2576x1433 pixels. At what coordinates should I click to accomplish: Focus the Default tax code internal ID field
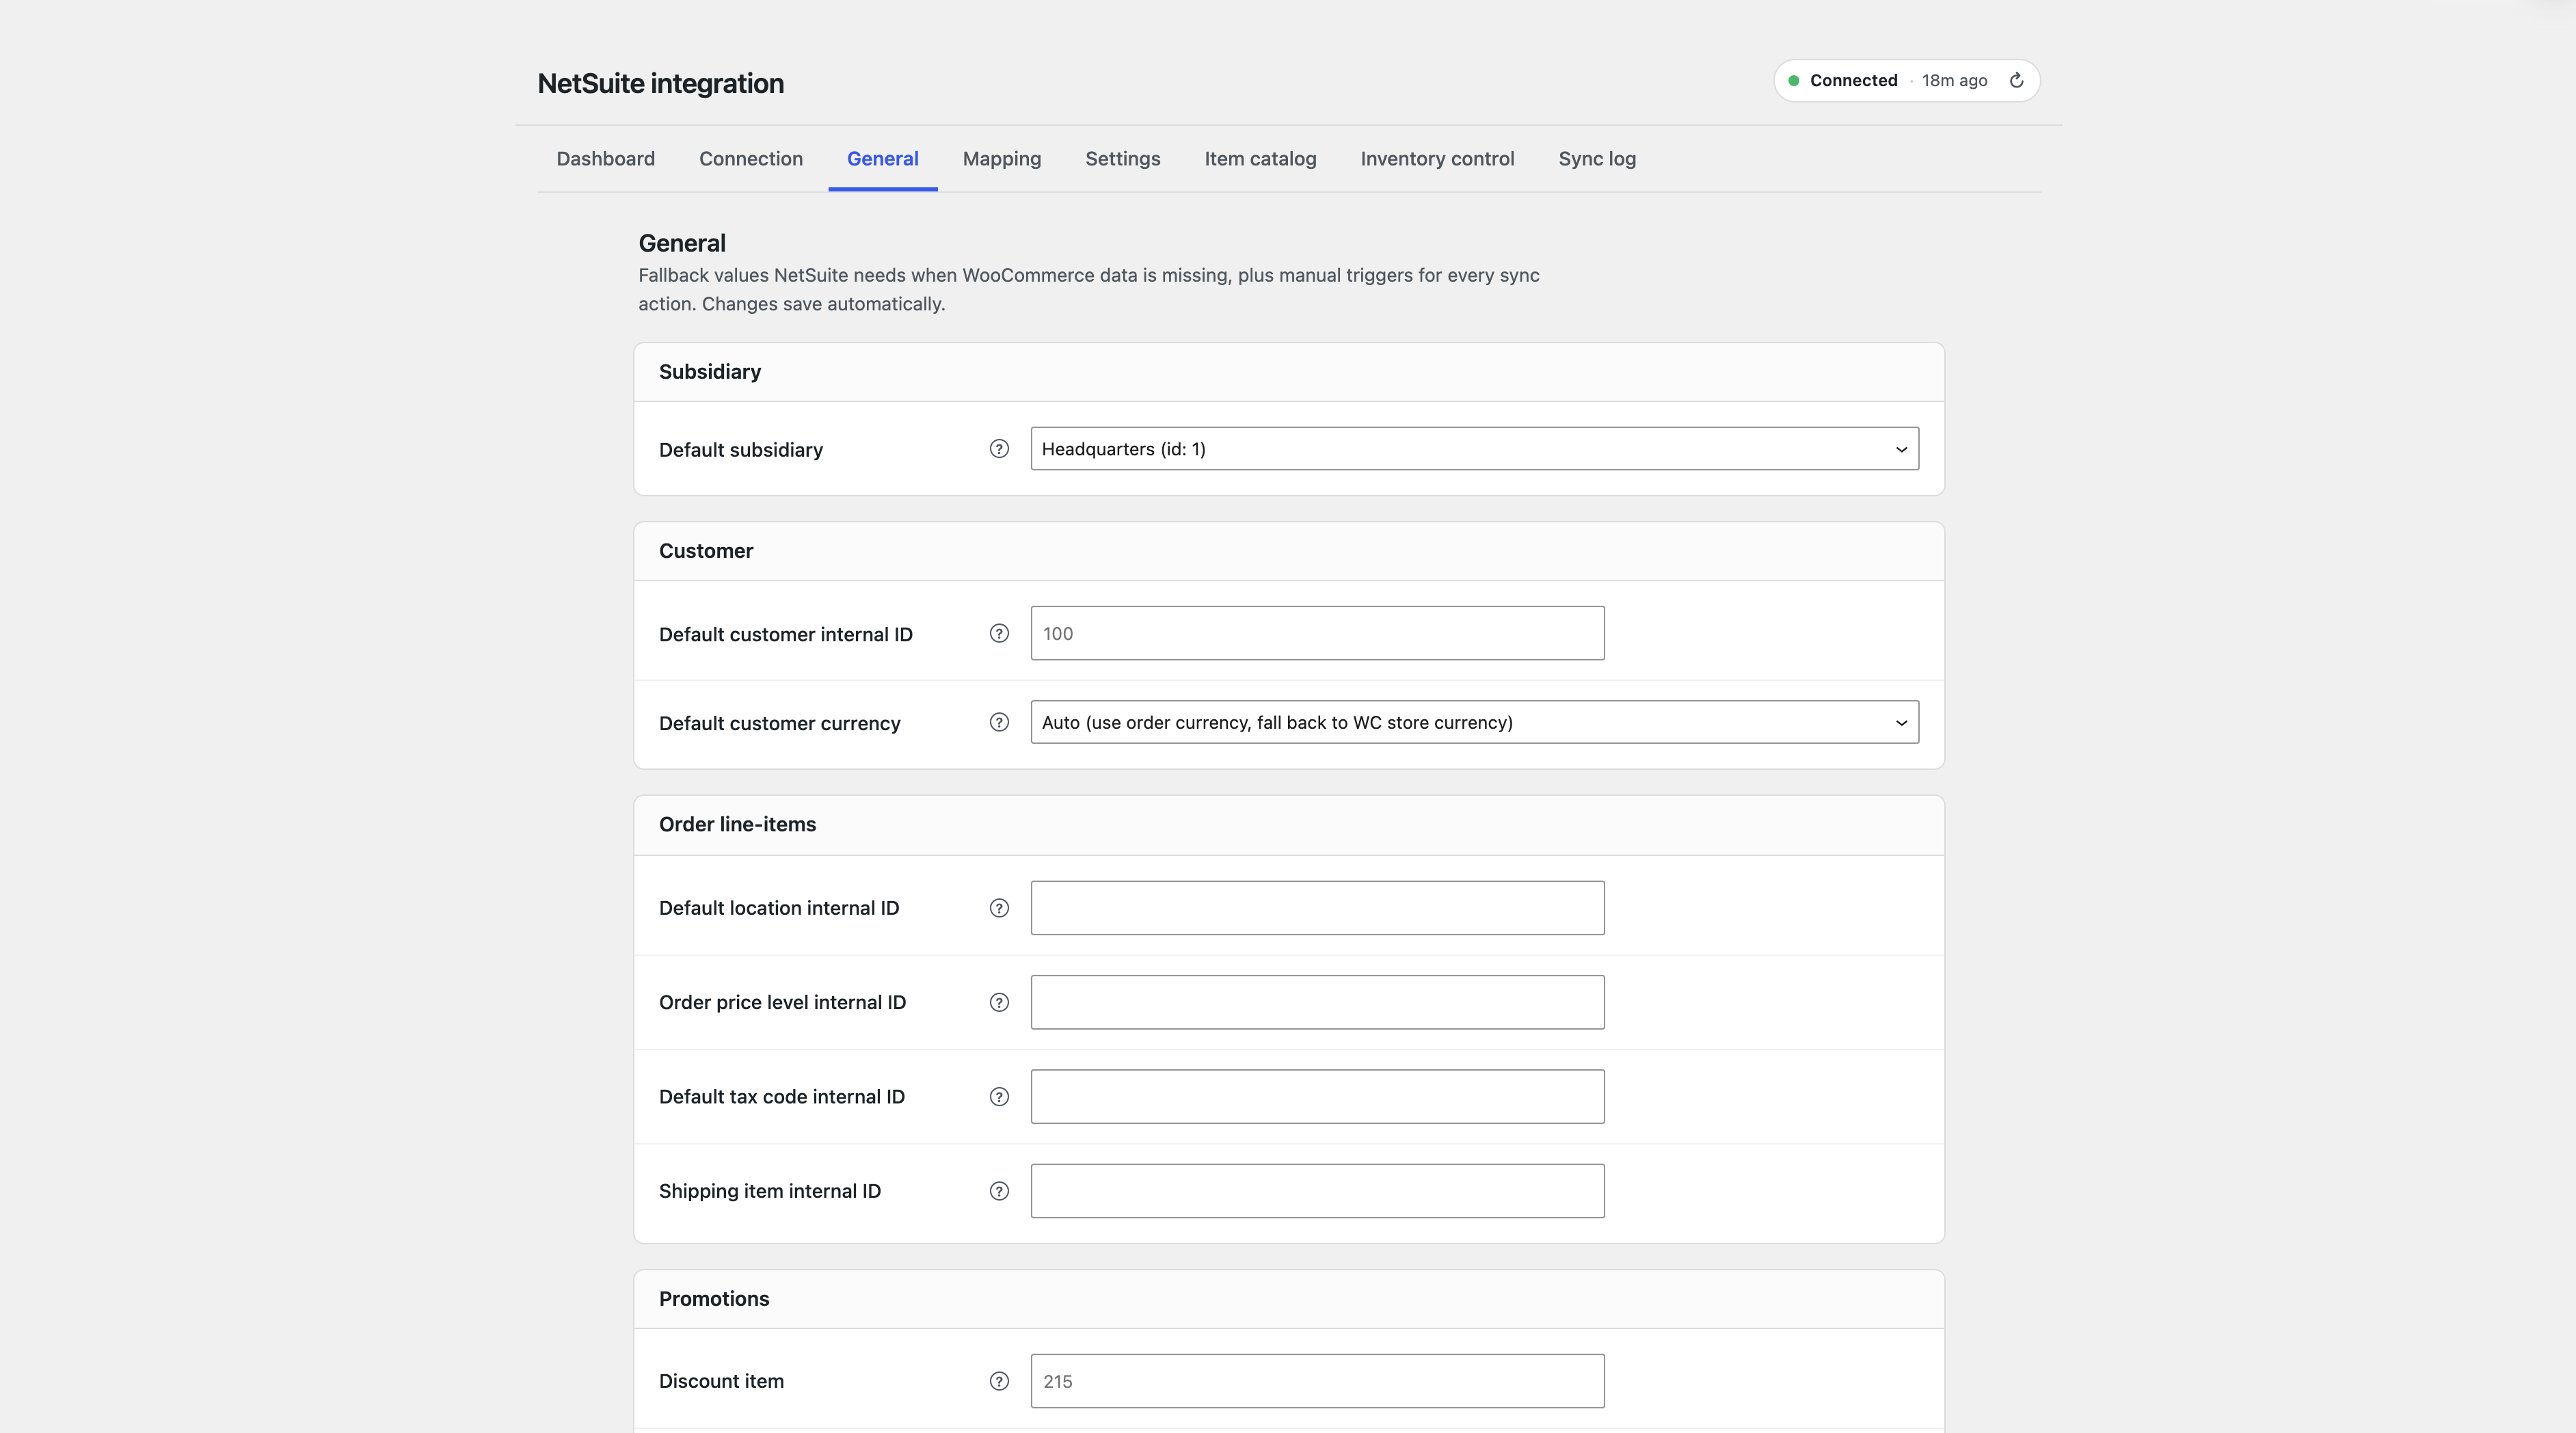1317,1097
